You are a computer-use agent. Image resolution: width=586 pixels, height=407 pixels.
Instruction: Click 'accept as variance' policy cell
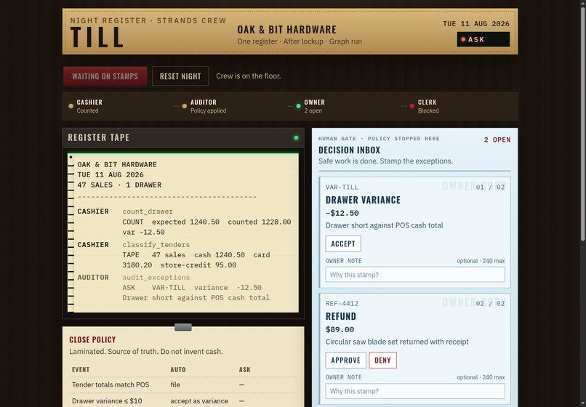pyautogui.click(x=199, y=400)
